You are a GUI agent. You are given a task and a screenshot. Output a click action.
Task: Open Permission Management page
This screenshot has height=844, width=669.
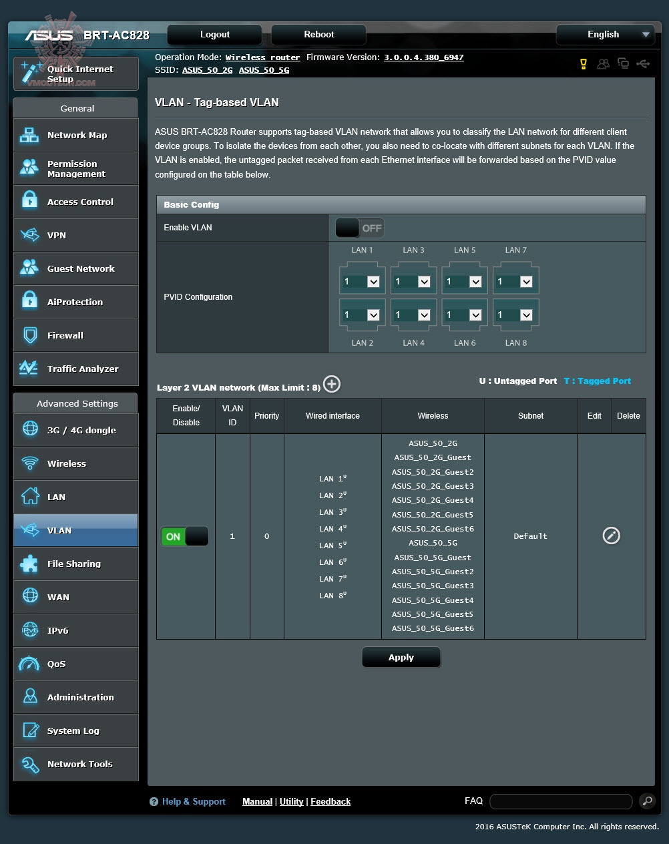tap(76, 168)
